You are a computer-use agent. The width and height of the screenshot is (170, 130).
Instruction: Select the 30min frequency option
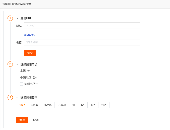[62, 105]
